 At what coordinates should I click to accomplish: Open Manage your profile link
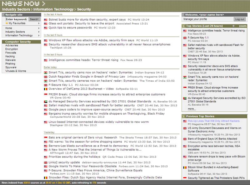pyautogui.click(x=195, y=19)
